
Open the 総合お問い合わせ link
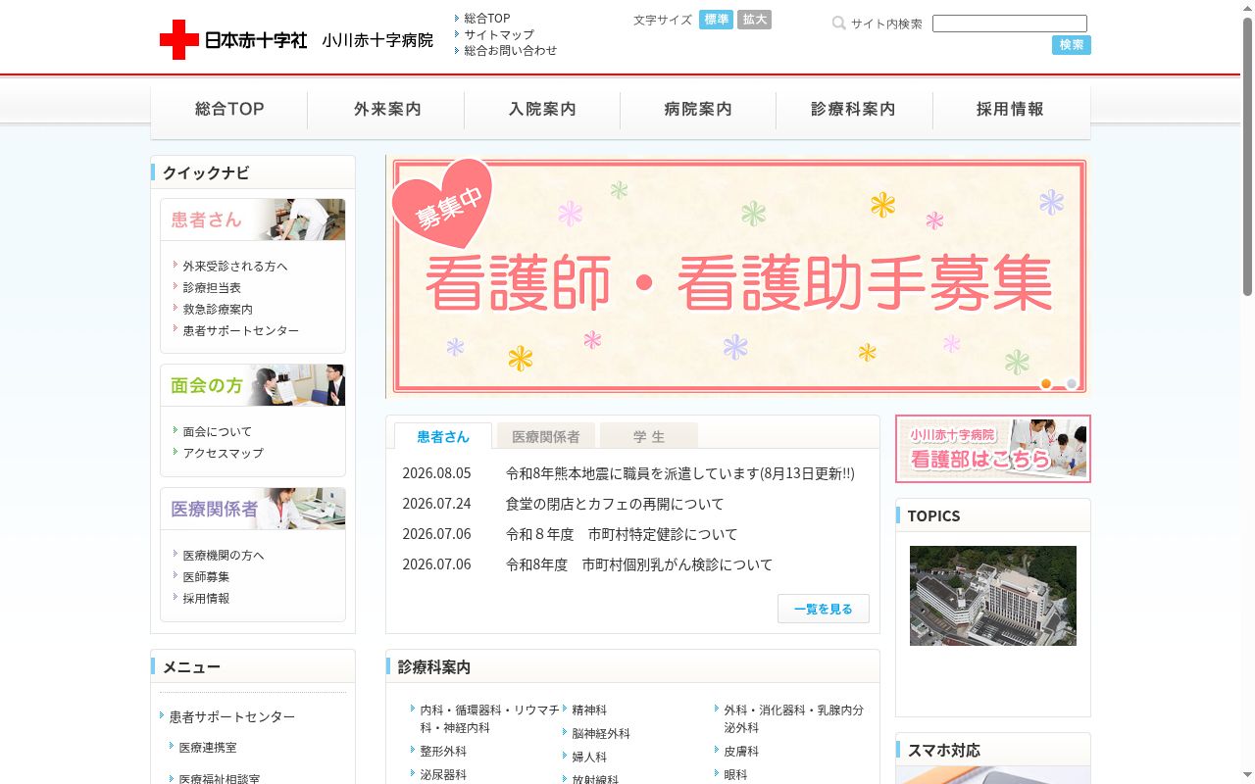(511, 50)
